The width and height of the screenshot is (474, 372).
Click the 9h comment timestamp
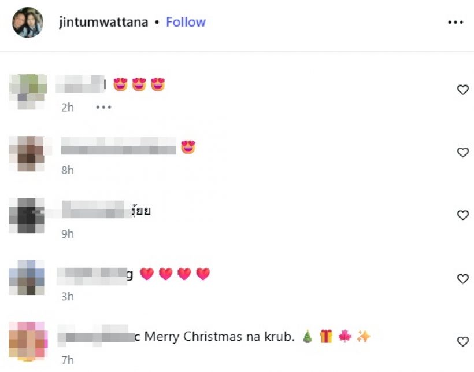coord(68,234)
